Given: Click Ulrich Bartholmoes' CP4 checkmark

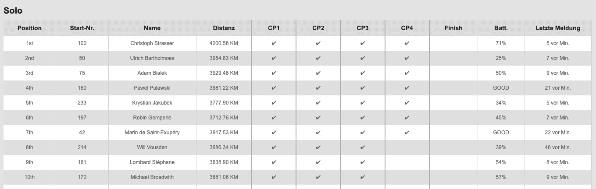Looking at the screenshot, I should pos(407,58).
